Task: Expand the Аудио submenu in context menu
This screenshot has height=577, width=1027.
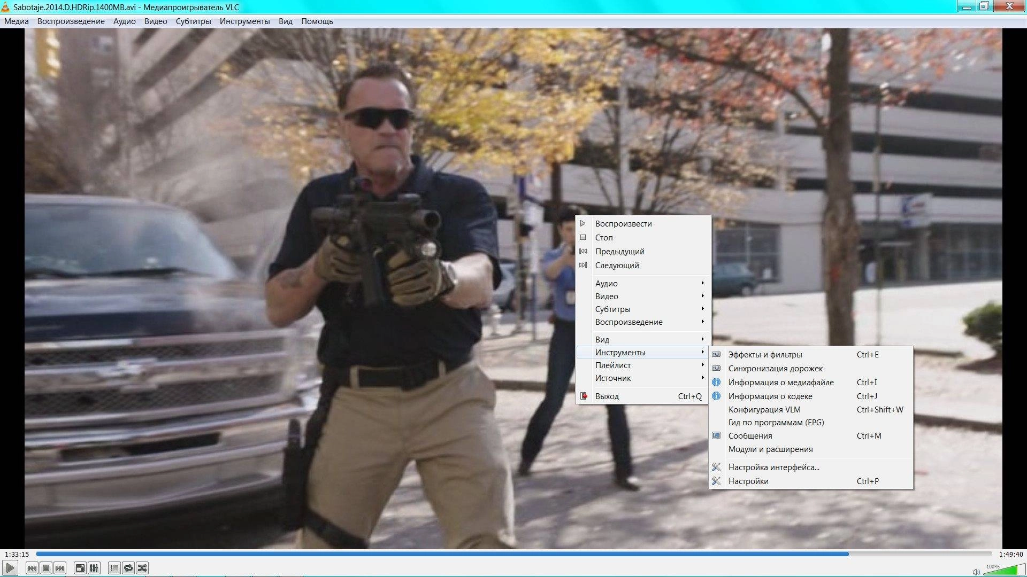Action: [643, 284]
